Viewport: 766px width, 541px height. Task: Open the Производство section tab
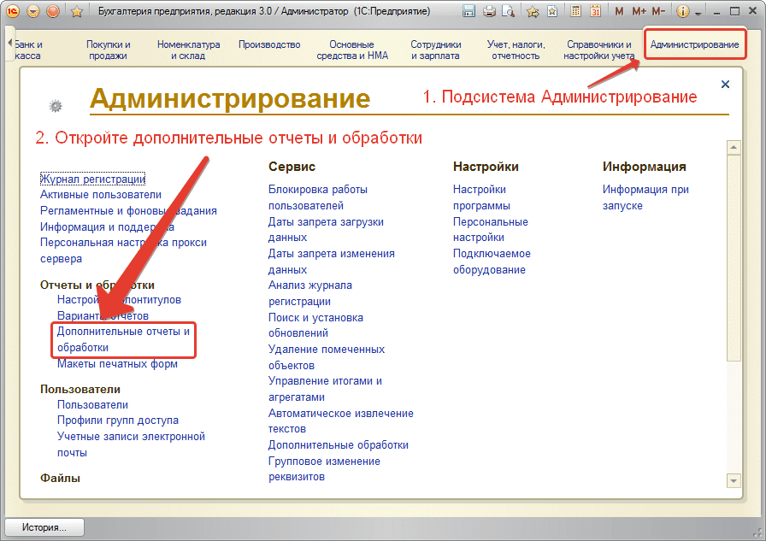click(x=269, y=44)
